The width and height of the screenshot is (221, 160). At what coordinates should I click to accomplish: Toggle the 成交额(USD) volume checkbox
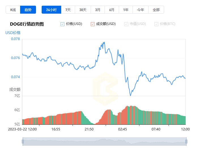pos(93,24)
